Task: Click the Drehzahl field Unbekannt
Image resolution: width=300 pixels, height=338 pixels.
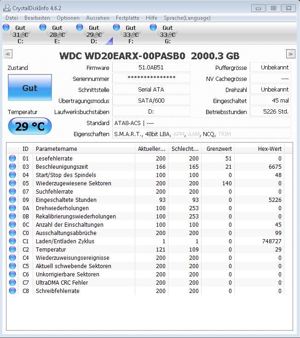Action: pyautogui.click(x=271, y=90)
